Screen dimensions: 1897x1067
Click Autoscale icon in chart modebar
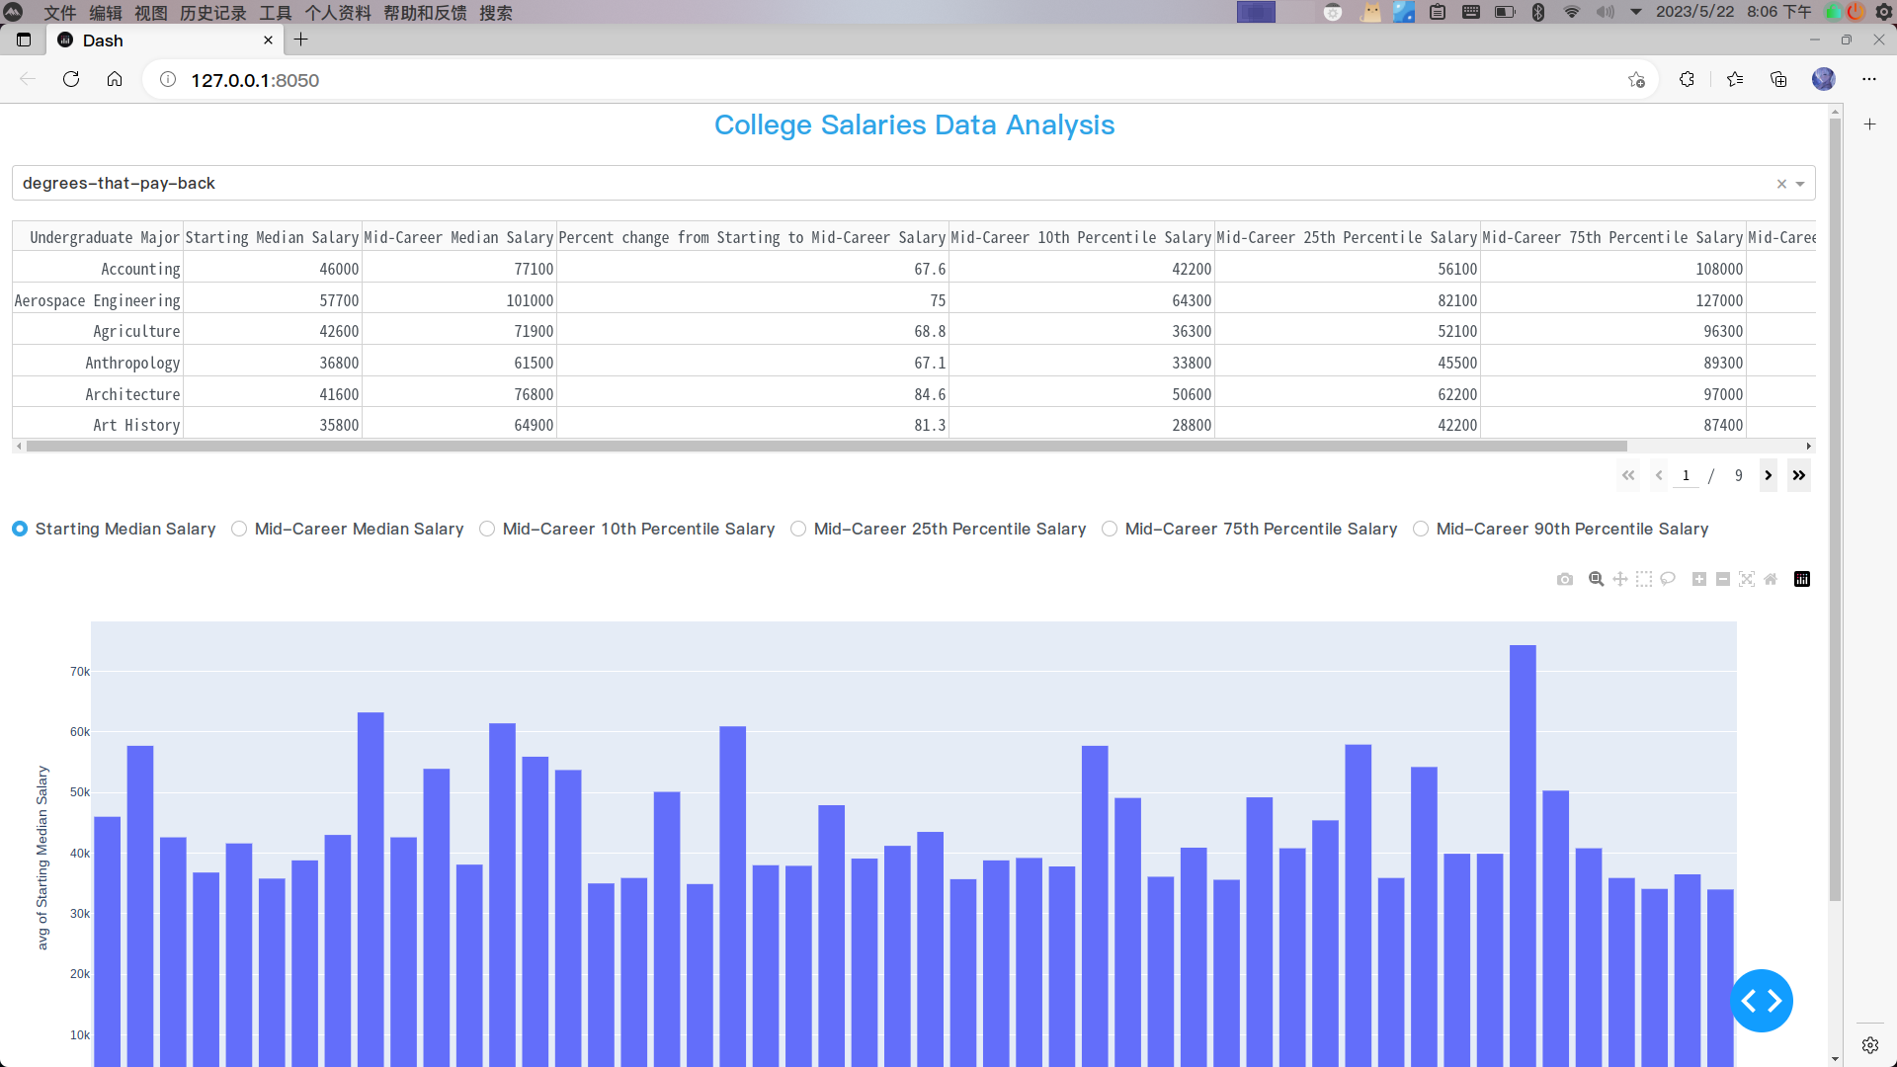(1747, 580)
